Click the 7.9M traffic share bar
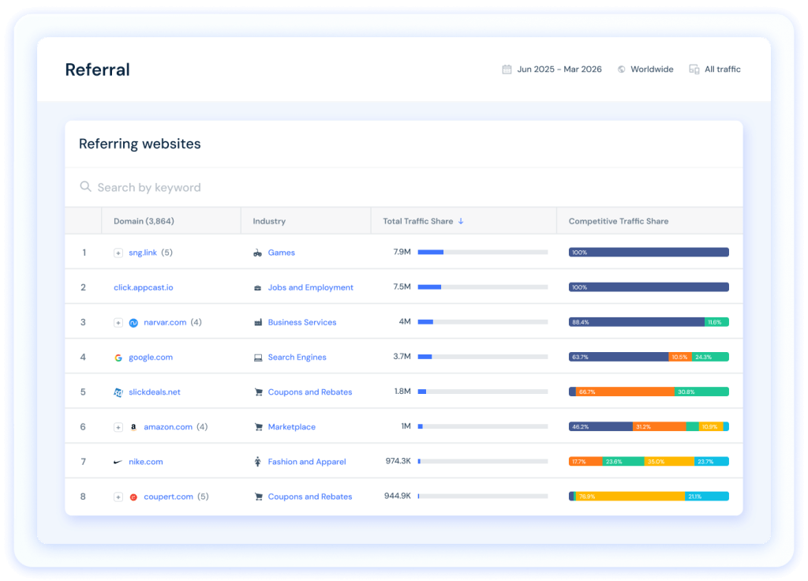 (x=483, y=252)
